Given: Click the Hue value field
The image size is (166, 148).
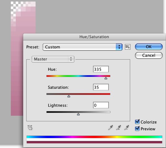Looking at the screenshot, I should tap(101, 69).
